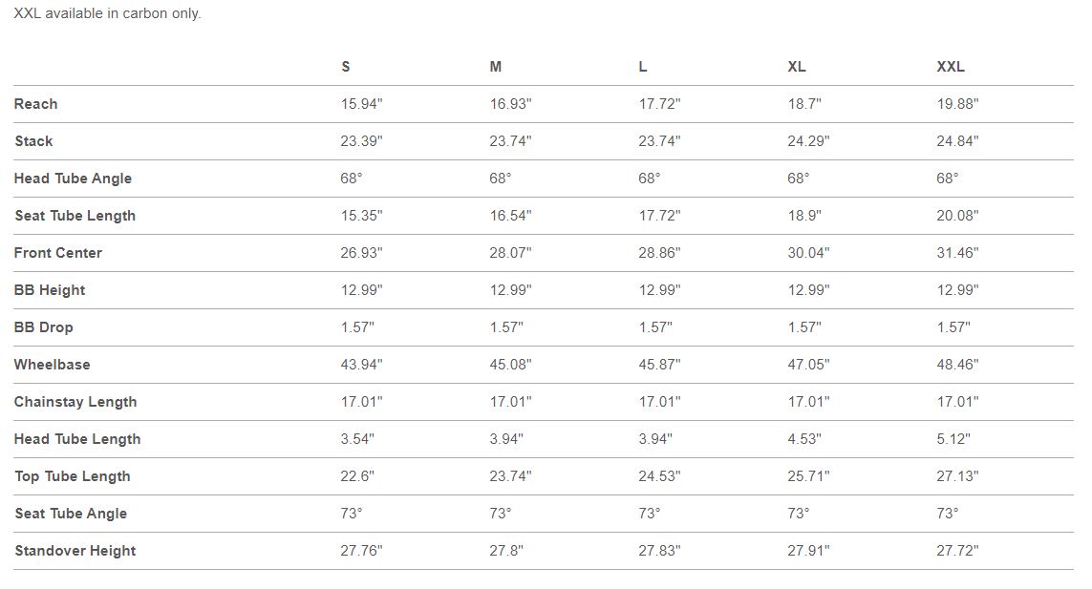Select the Front Center row label

tap(58, 253)
